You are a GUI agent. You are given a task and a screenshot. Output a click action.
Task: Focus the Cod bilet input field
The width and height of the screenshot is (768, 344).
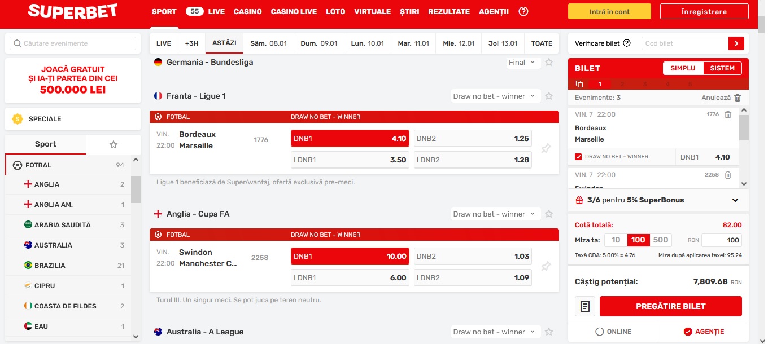pos(684,43)
